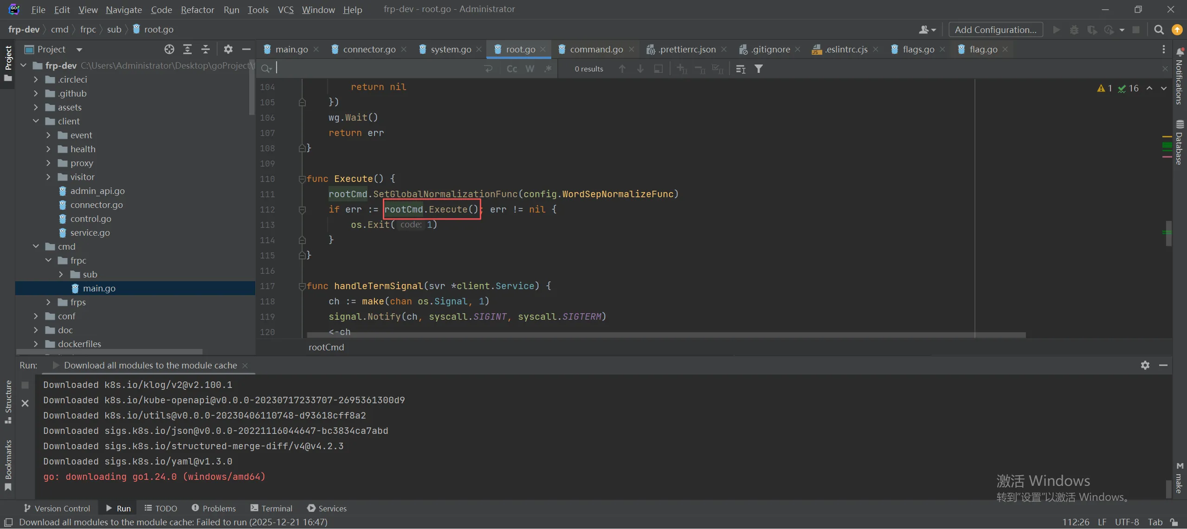Switch to command.go tab

[x=596, y=49]
